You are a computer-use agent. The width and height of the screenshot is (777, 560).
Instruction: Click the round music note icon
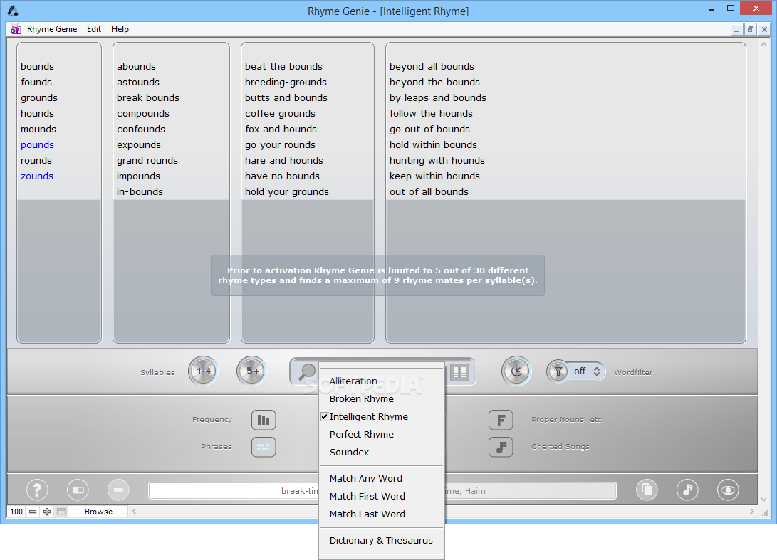click(687, 490)
